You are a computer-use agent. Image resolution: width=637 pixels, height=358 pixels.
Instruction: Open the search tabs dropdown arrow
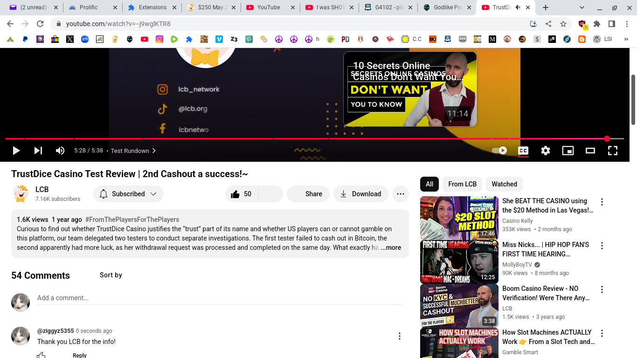tap(582, 7)
